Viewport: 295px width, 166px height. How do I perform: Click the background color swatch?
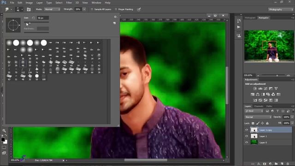[x=6, y=142]
